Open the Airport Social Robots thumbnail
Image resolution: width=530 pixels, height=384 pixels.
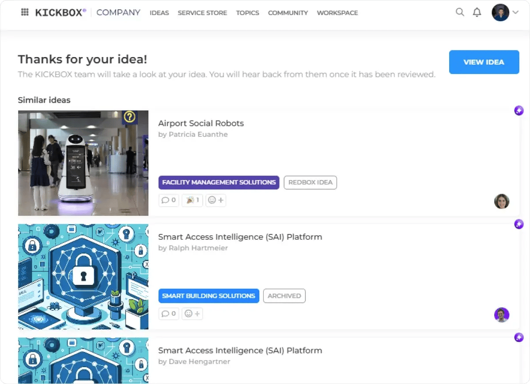tap(83, 163)
